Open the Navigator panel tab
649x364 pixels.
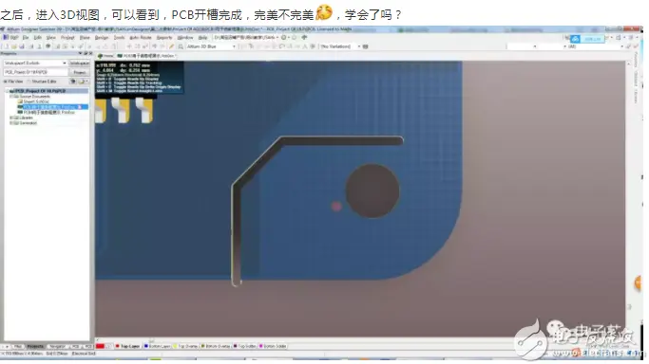[x=57, y=347]
